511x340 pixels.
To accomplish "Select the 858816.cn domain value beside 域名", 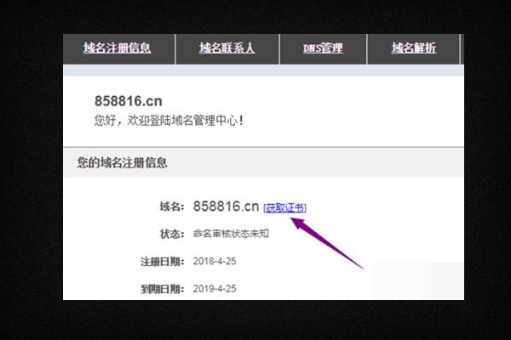I will tap(226, 207).
